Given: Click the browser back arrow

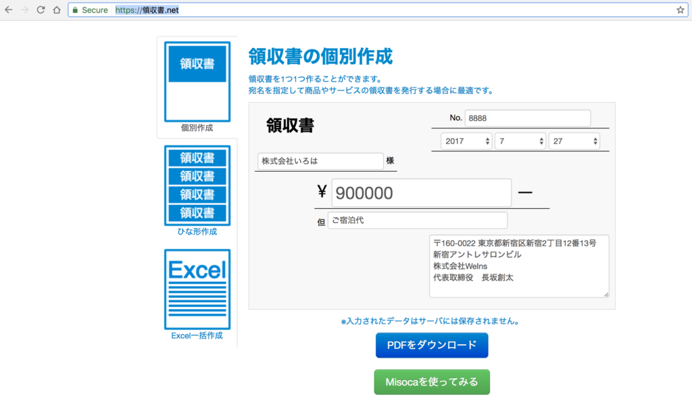Looking at the screenshot, I should [9, 10].
